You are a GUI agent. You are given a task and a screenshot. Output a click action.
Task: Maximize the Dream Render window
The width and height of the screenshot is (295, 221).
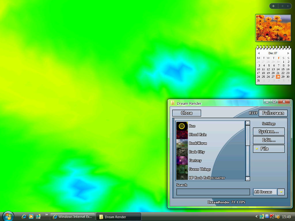point(274,102)
